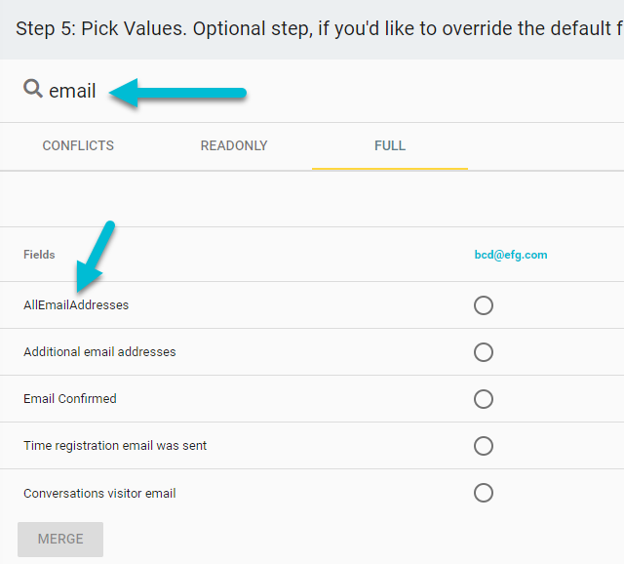Open the READONLY tab
This screenshot has width=624, height=564.
pos(234,145)
